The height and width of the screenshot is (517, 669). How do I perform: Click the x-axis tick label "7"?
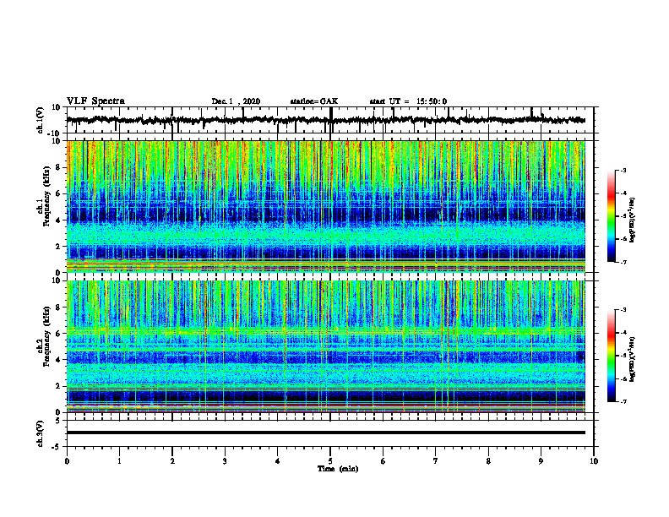coord(436,461)
